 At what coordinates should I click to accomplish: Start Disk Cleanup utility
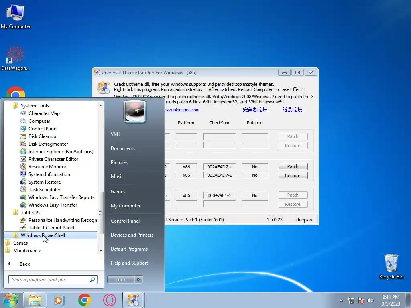[x=42, y=136]
